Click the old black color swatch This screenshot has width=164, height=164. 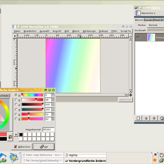3,139
